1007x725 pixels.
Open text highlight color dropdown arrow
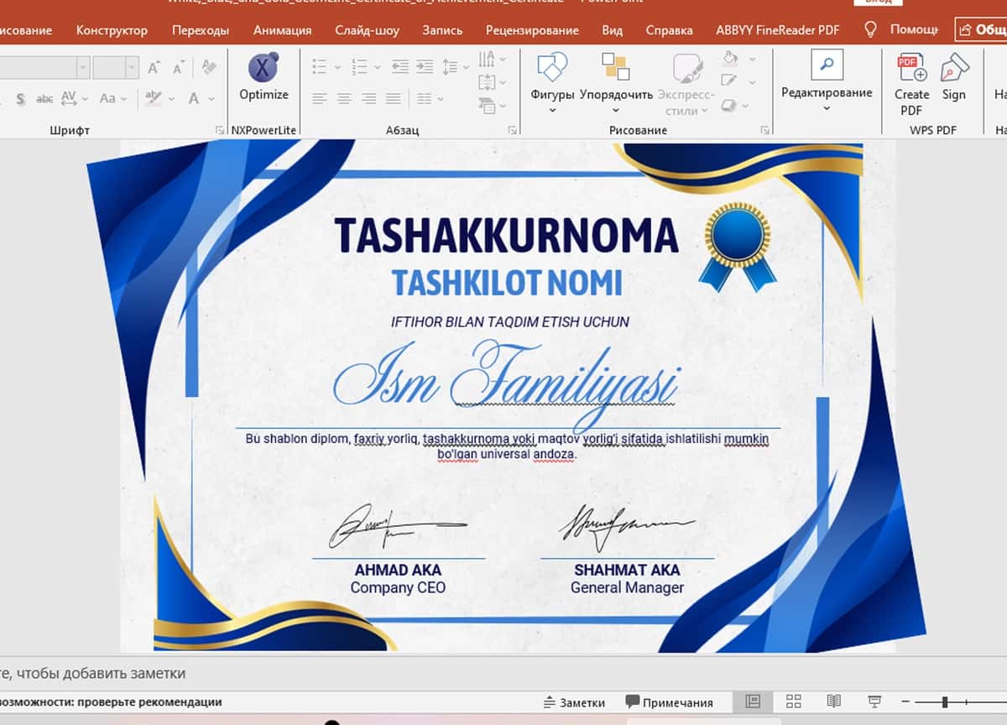click(171, 98)
